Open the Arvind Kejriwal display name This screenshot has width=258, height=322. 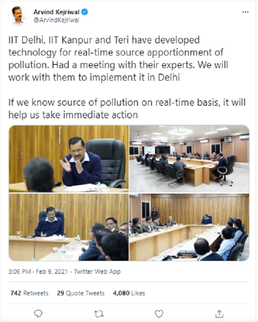(x=56, y=12)
